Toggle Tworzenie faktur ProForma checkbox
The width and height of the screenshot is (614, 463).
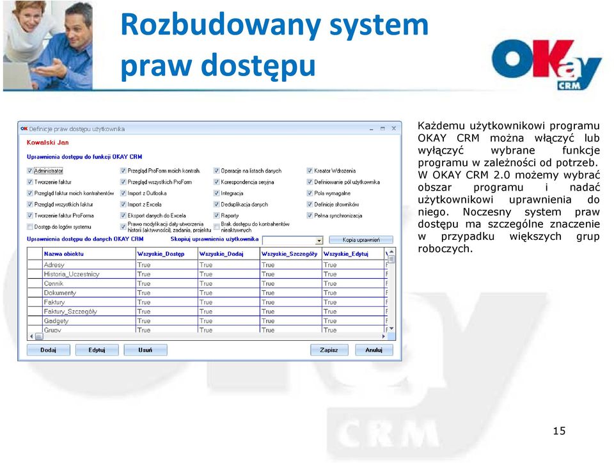pyautogui.click(x=30, y=216)
